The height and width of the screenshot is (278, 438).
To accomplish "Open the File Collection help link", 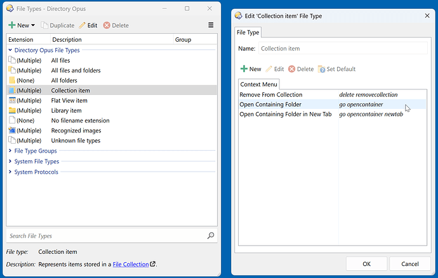I will pyautogui.click(x=131, y=264).
